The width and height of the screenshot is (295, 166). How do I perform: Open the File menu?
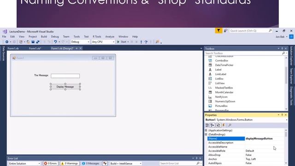tap(4, 36)
